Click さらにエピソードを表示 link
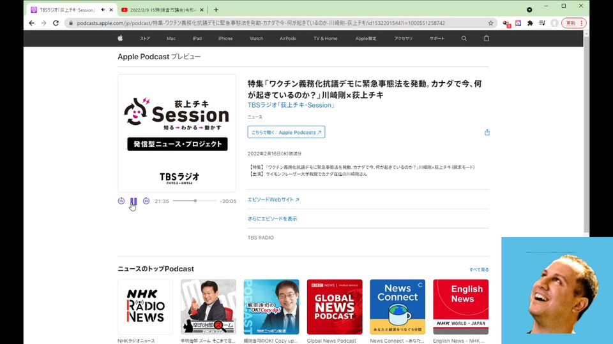This screenshot has width=613, height=344. point(272,219)
